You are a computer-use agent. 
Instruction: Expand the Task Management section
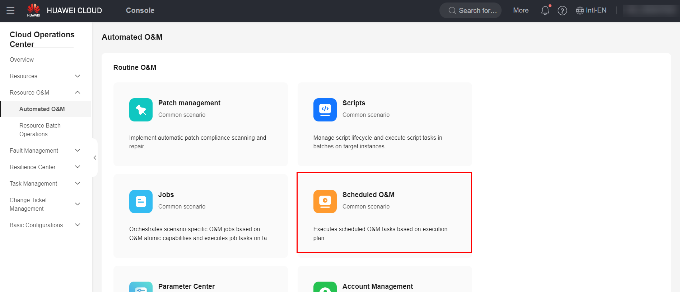click(x=77, y=183)
